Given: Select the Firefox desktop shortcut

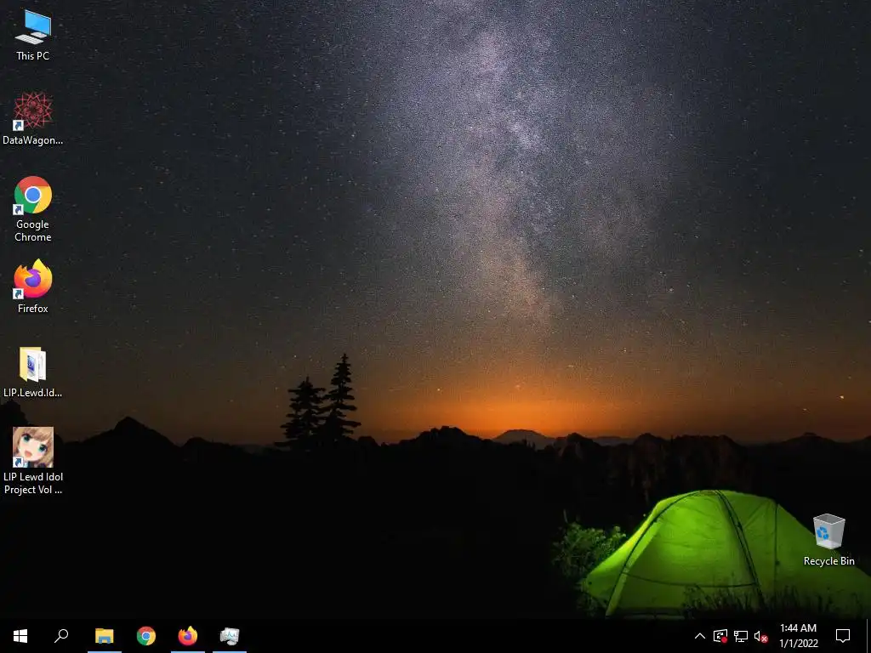Looking at the screenshot, I should (x=33, y=287).
